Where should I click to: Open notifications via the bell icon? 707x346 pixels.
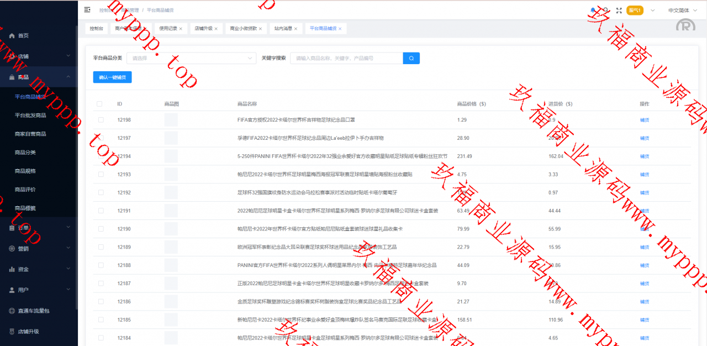pos(593,10)
